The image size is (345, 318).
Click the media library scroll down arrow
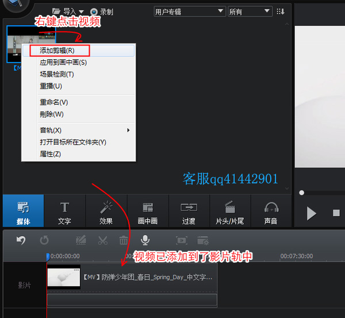(x=287, y=189)
